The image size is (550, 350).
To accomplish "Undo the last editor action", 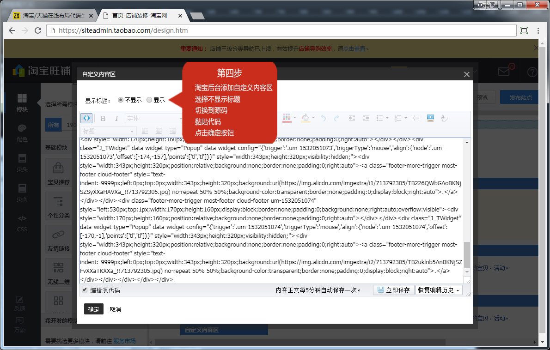I will click(x=324, y=118).
